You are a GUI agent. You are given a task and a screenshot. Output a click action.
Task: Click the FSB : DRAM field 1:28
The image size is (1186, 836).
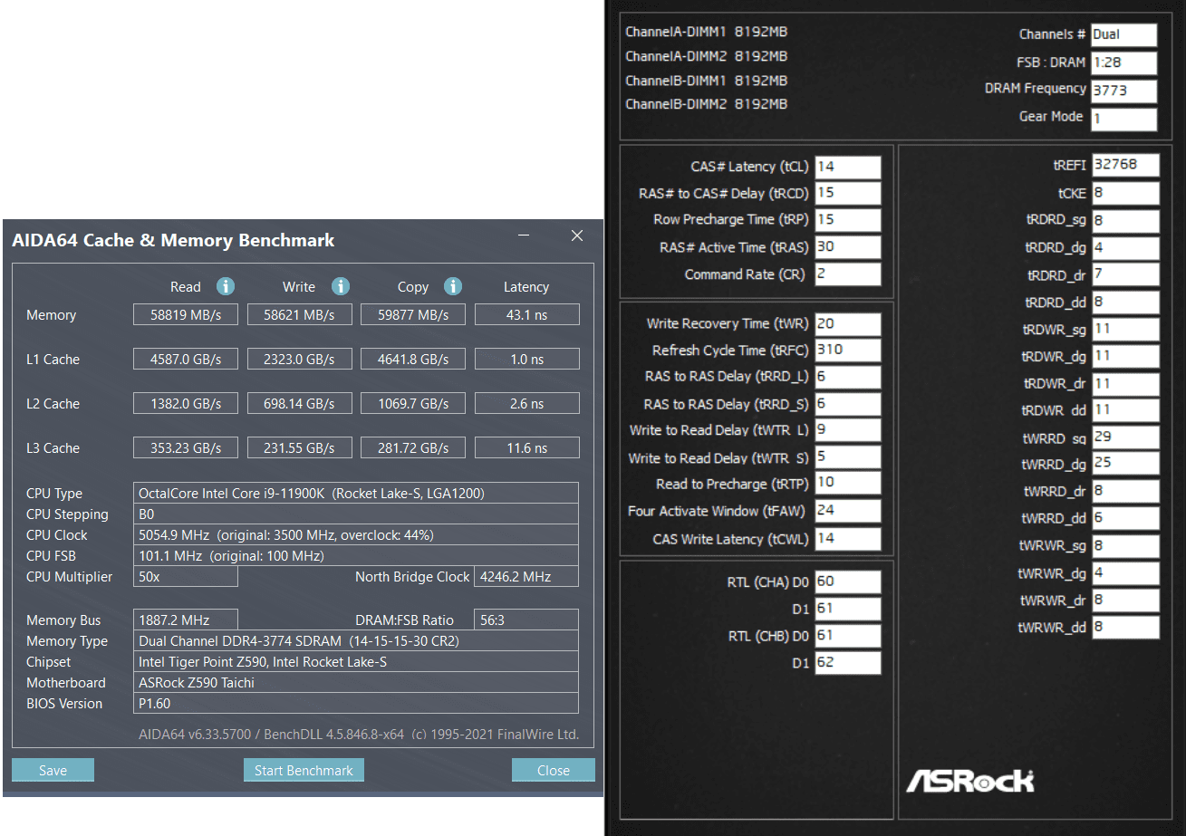point(1123,62)
